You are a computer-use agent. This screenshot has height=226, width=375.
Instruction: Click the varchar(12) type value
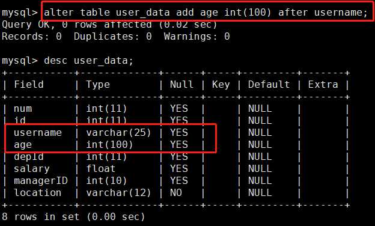(x=118, y=193)
